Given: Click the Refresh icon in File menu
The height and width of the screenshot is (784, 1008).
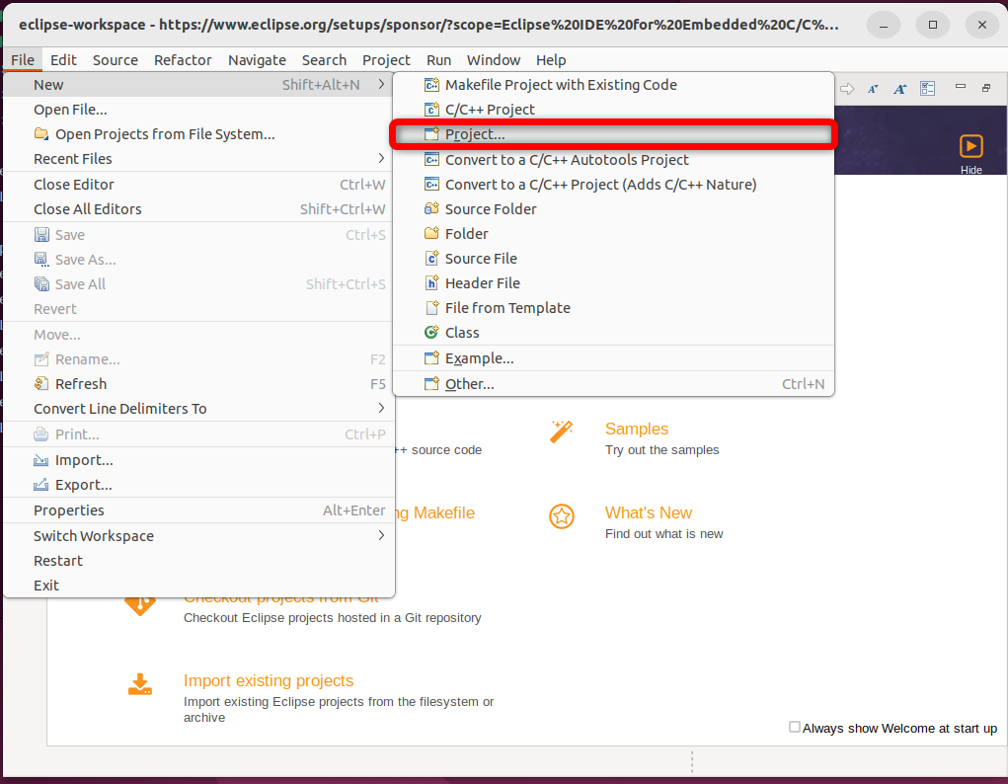Looking at the screenshot, I should pos(41,384).
